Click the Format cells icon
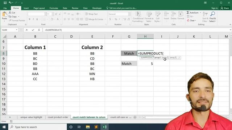Screen dimensions: 232x130 tap(181, 14)
